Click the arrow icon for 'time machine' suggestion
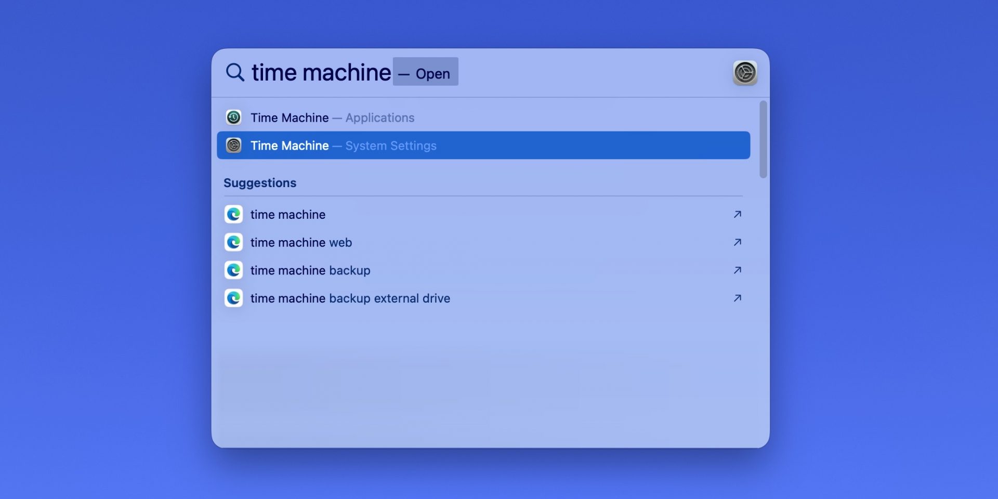Viewport: 998px width, 499px height. [x=738, y=214]
